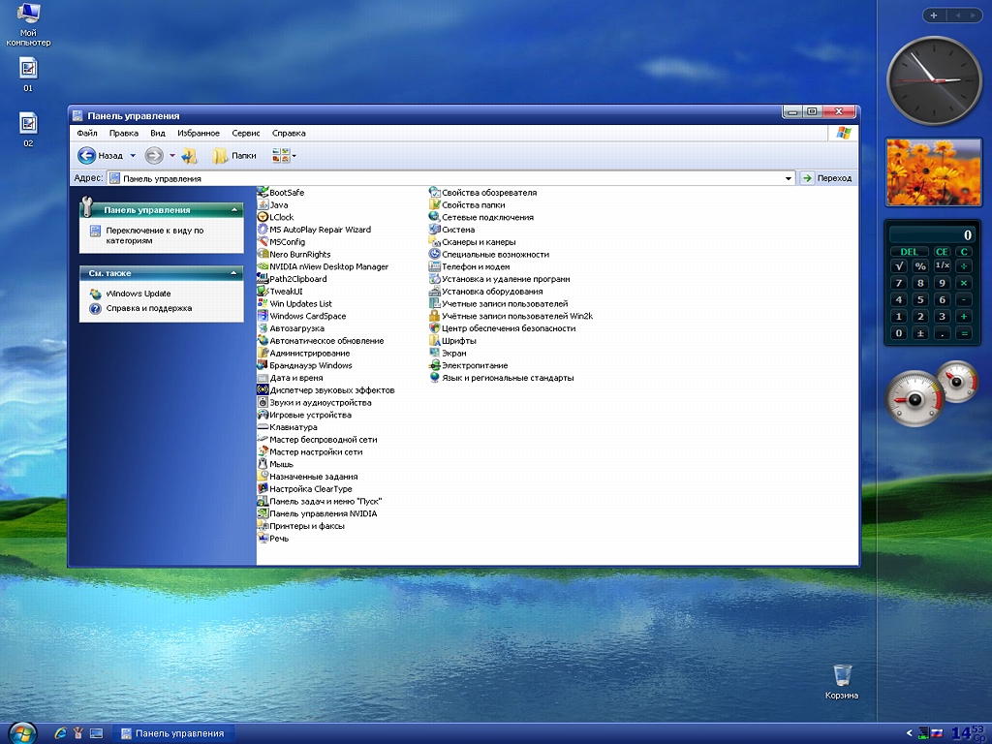Open the Диспетчер звуковых эффектов icon

[x=263, y=389]
